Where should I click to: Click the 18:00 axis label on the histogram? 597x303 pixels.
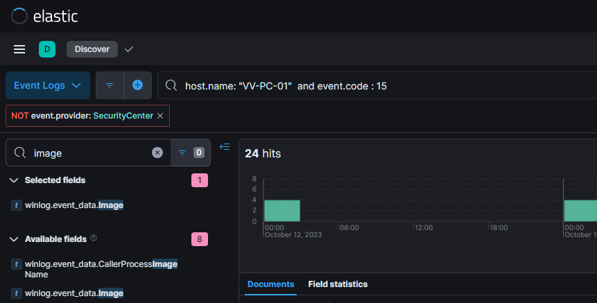(x=499, y=227)
